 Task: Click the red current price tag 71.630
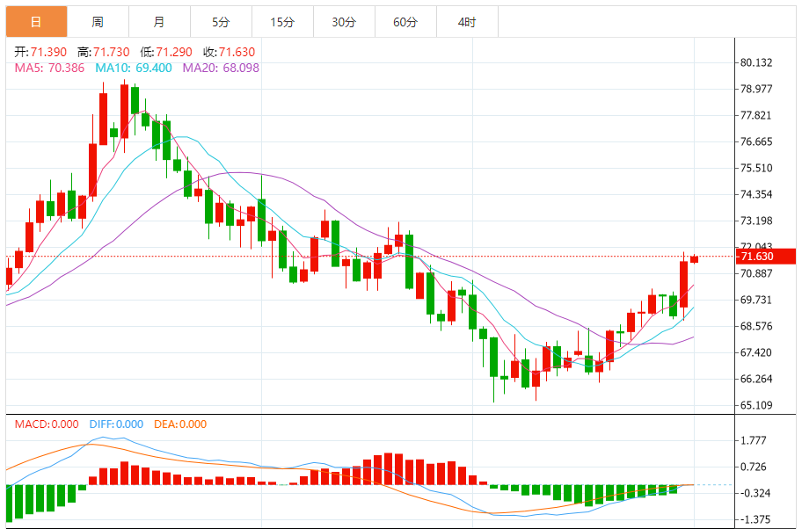point(766,257)
